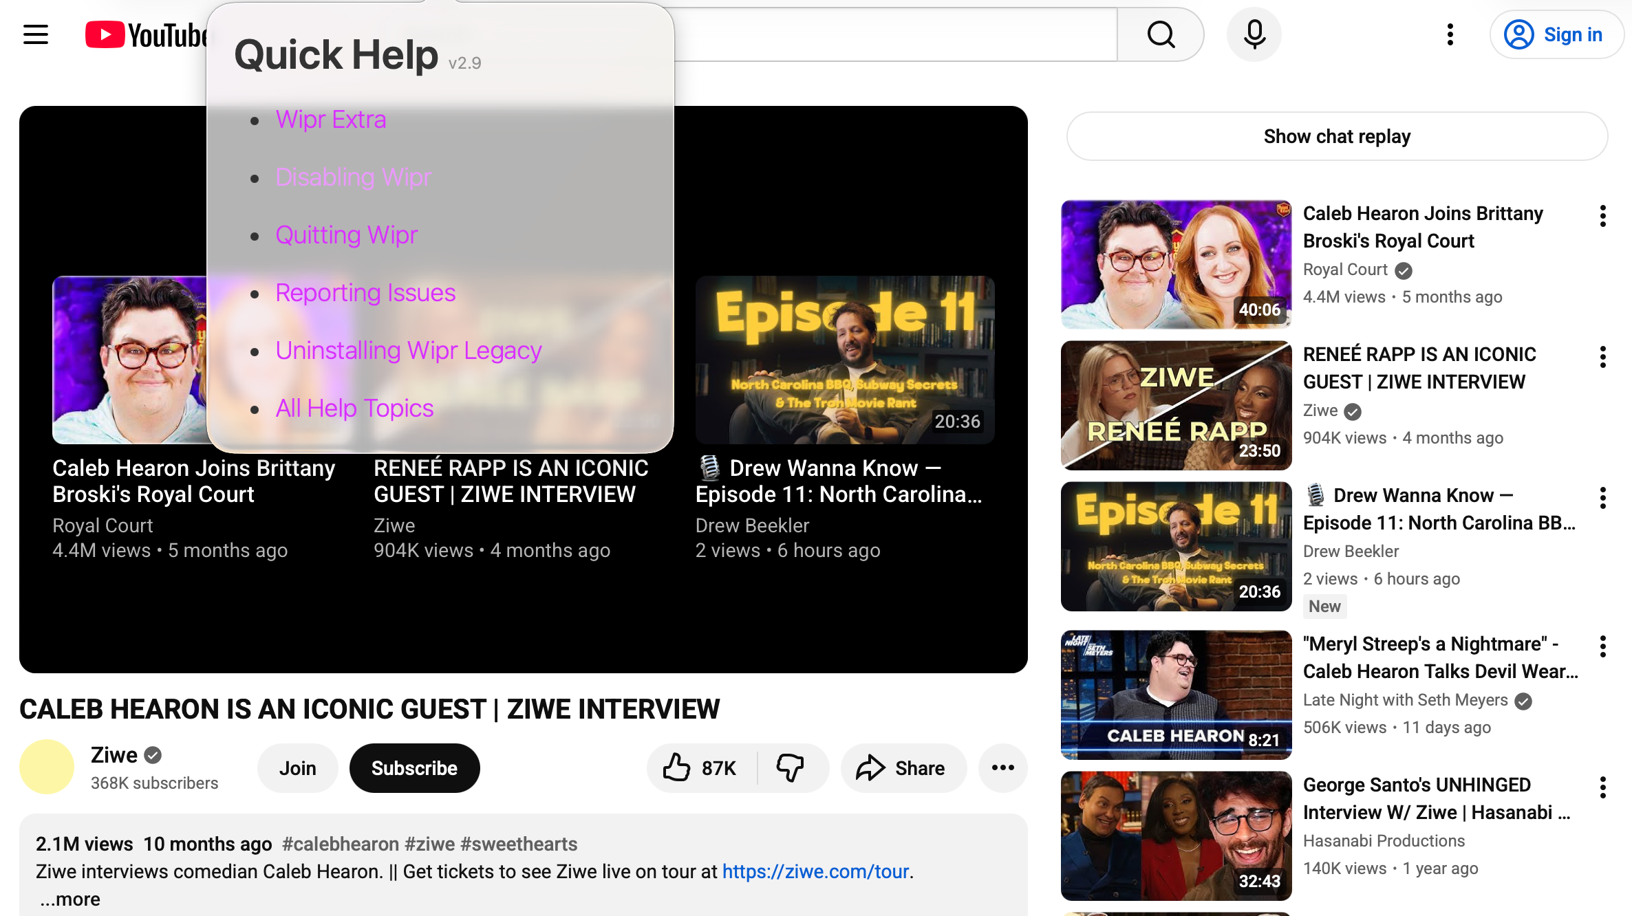Viewport: 1632px width, 916px height.
Task: Open the YouTube navigation hamburger menu
Action: (35, 34)
